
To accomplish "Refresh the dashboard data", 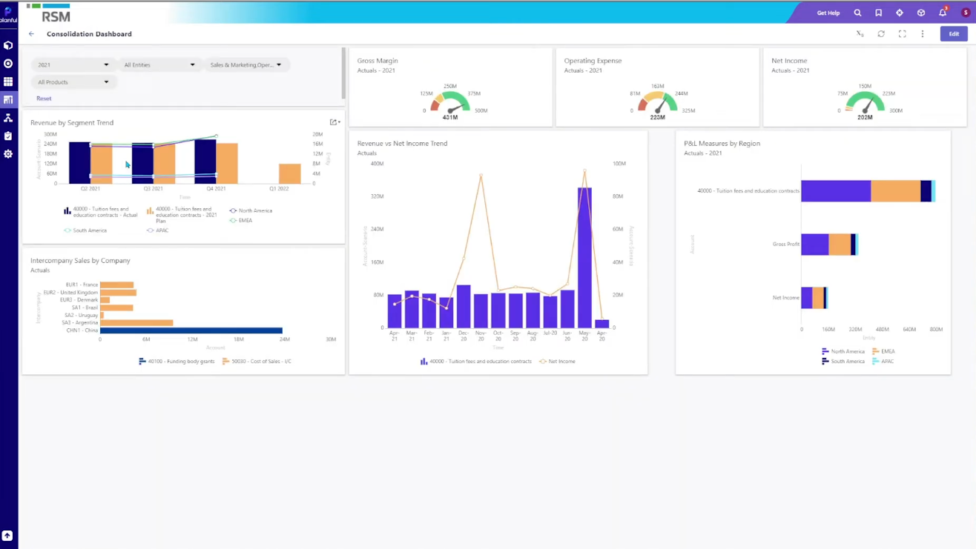I will click(x=881, y=34).
